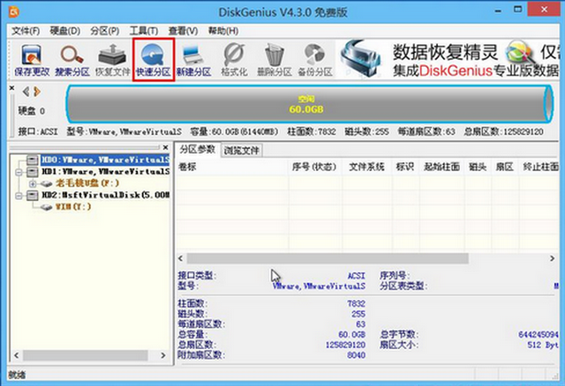The image size is (565, 386).
Task: Click the 数据恢复精灵 advertisement banner
Action: tap(449, 60)
